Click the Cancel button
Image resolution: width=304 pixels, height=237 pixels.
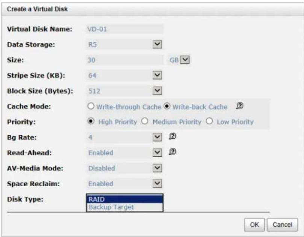pyautogui.click(x=282, y=225)
